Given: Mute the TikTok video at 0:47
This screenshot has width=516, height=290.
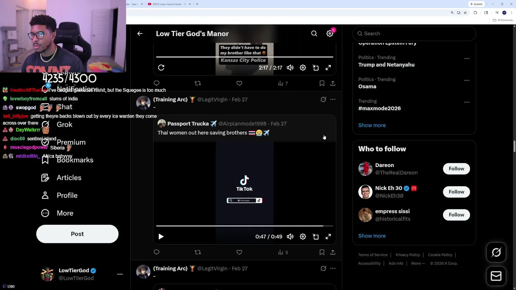Looking at the screenshot, I should pyautogui.click(x=290, y=237).
